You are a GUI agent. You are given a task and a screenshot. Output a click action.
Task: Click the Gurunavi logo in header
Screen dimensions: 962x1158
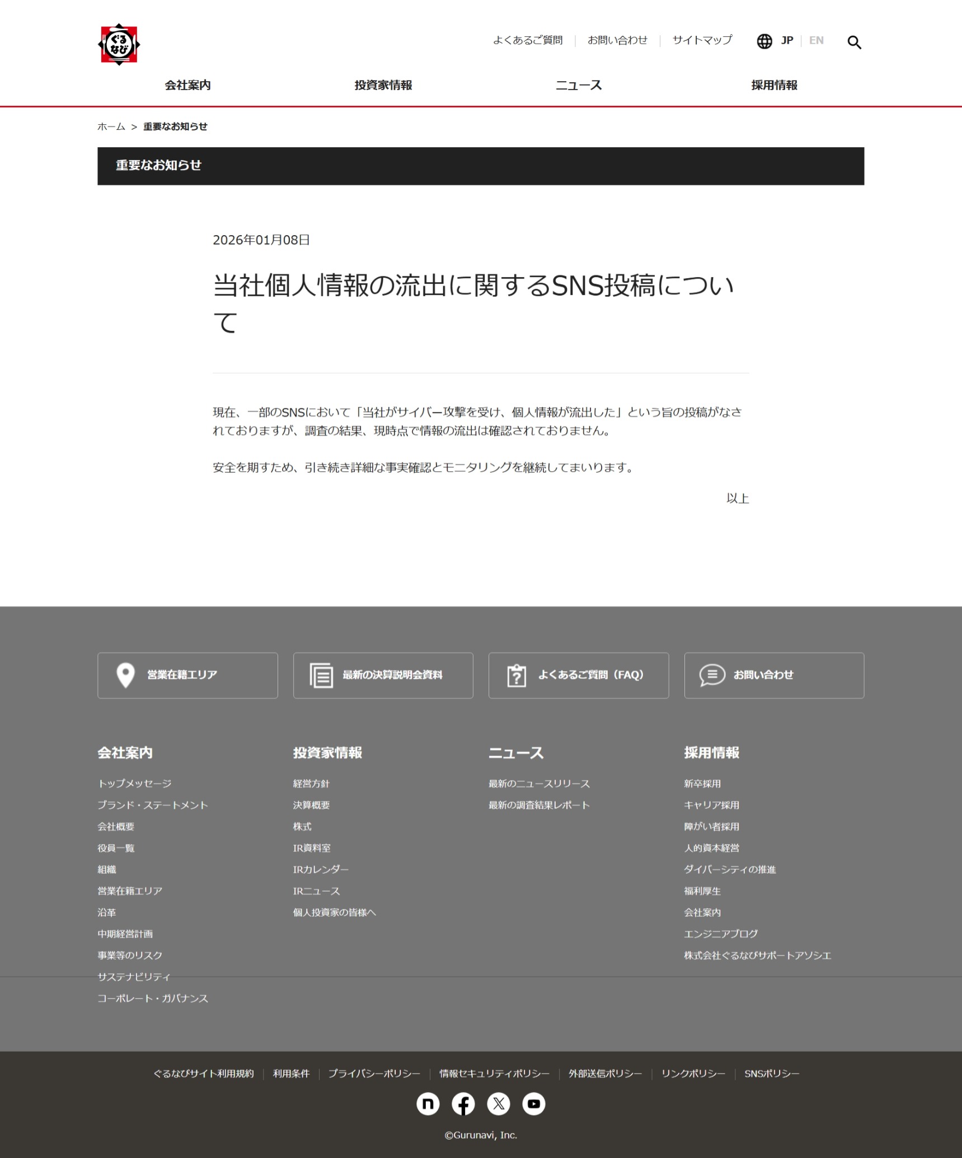[x=119, y=45]
